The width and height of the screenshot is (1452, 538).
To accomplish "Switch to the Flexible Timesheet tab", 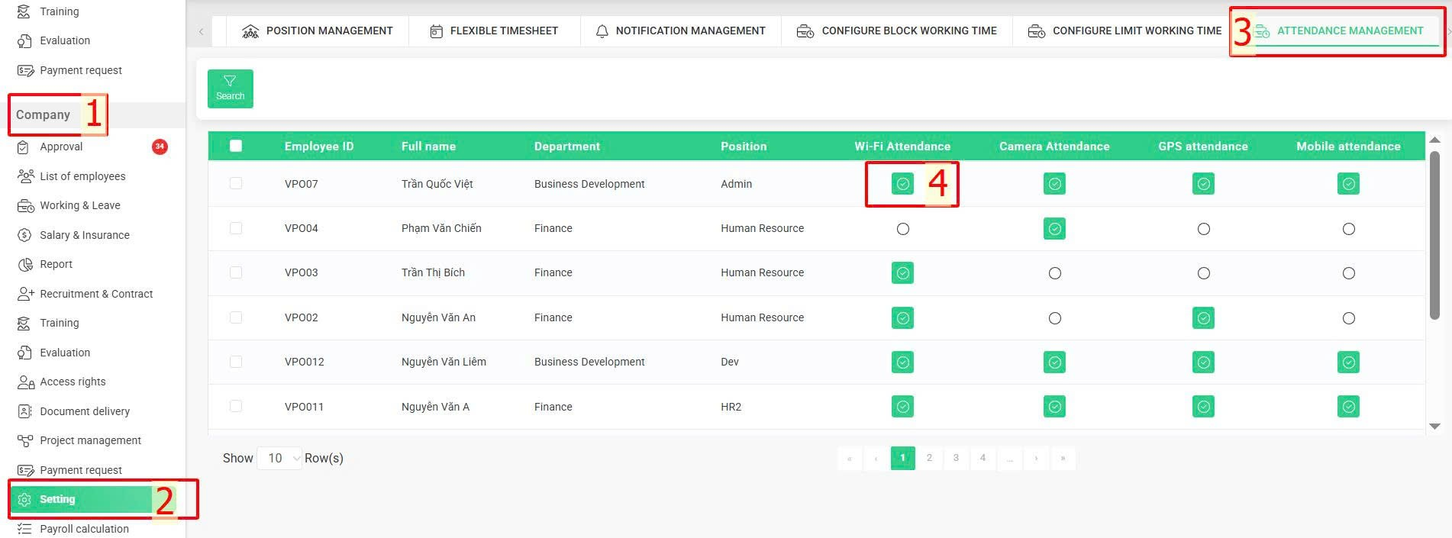I will [x=495, y=31].
